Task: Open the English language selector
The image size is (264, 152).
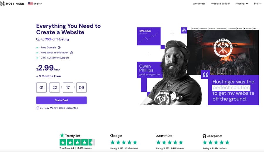Action: [38, 4]
